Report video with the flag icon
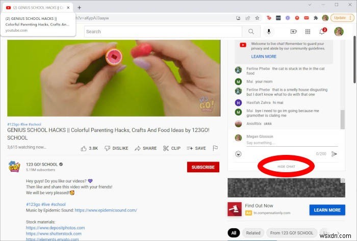The width and height of the screenshot is (357, 241). click(x=215, y=148)
